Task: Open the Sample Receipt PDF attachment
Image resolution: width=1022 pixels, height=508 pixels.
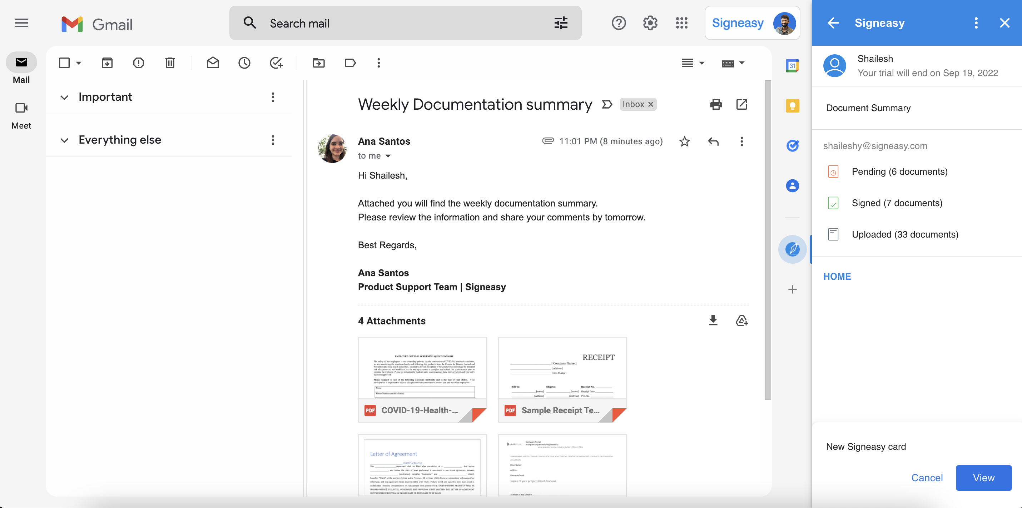Action: (x=562, y=379)
